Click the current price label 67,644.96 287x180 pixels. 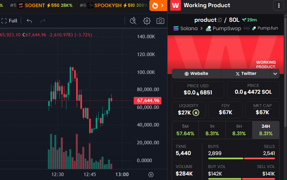point(147,101)
